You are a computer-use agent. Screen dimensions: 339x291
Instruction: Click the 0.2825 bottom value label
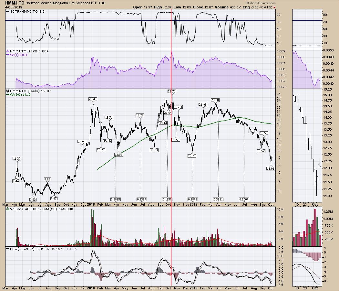[x=116, y=199]
